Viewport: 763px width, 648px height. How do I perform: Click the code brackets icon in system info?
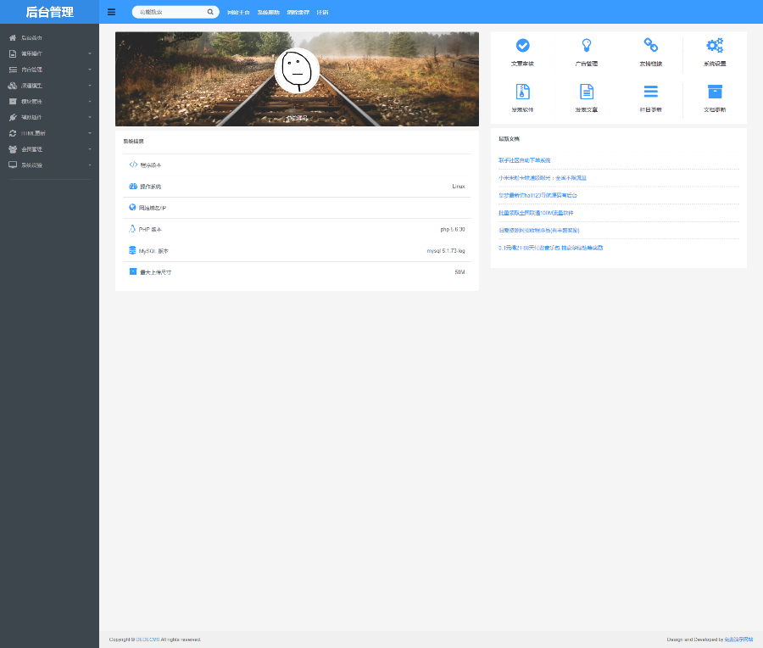click(x=133, y=165)
